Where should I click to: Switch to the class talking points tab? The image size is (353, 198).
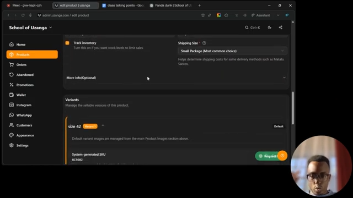(x=123, y=5)
